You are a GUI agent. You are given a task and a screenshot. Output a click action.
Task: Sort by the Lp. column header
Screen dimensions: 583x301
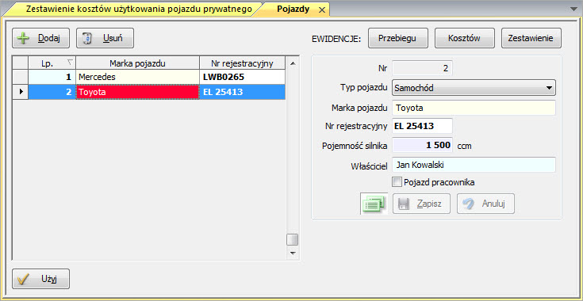pyautogui.click(x=52, y=63)
